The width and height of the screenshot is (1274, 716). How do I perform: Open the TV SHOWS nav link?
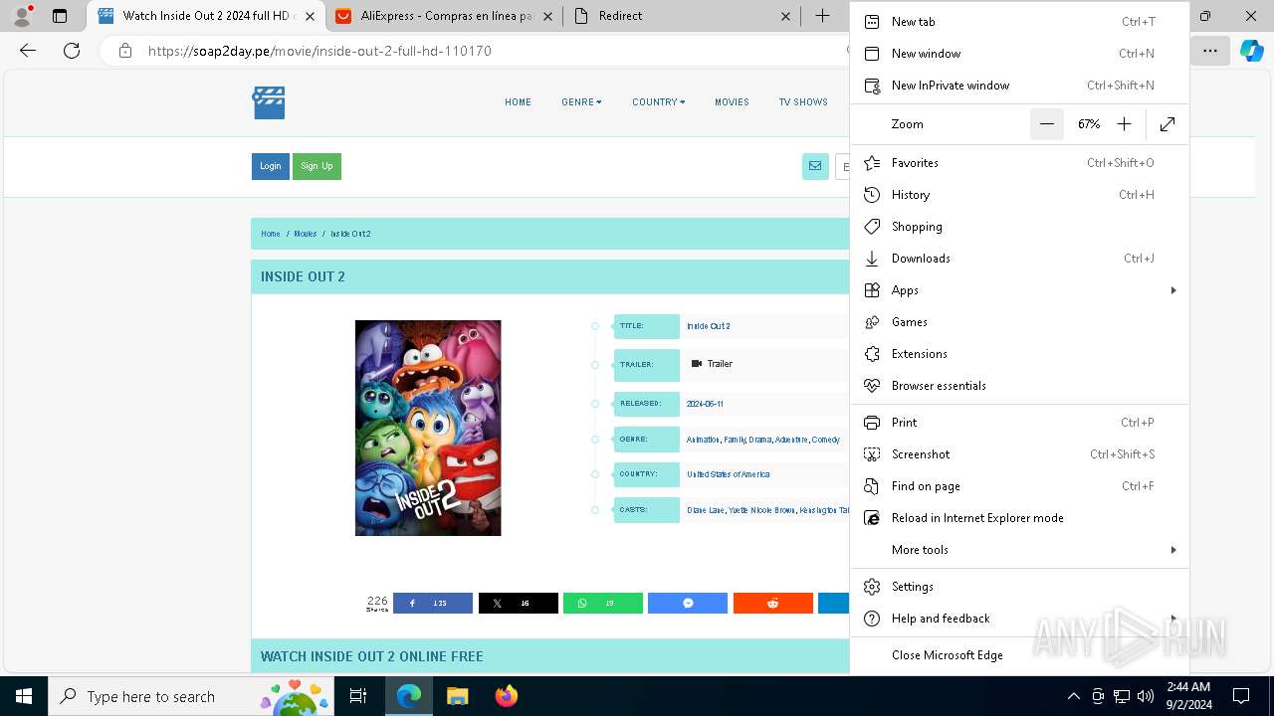coord(803,102)
